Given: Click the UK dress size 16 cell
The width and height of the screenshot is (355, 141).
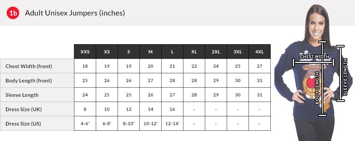Looking at the screenshot, I should tap(172, 109).
